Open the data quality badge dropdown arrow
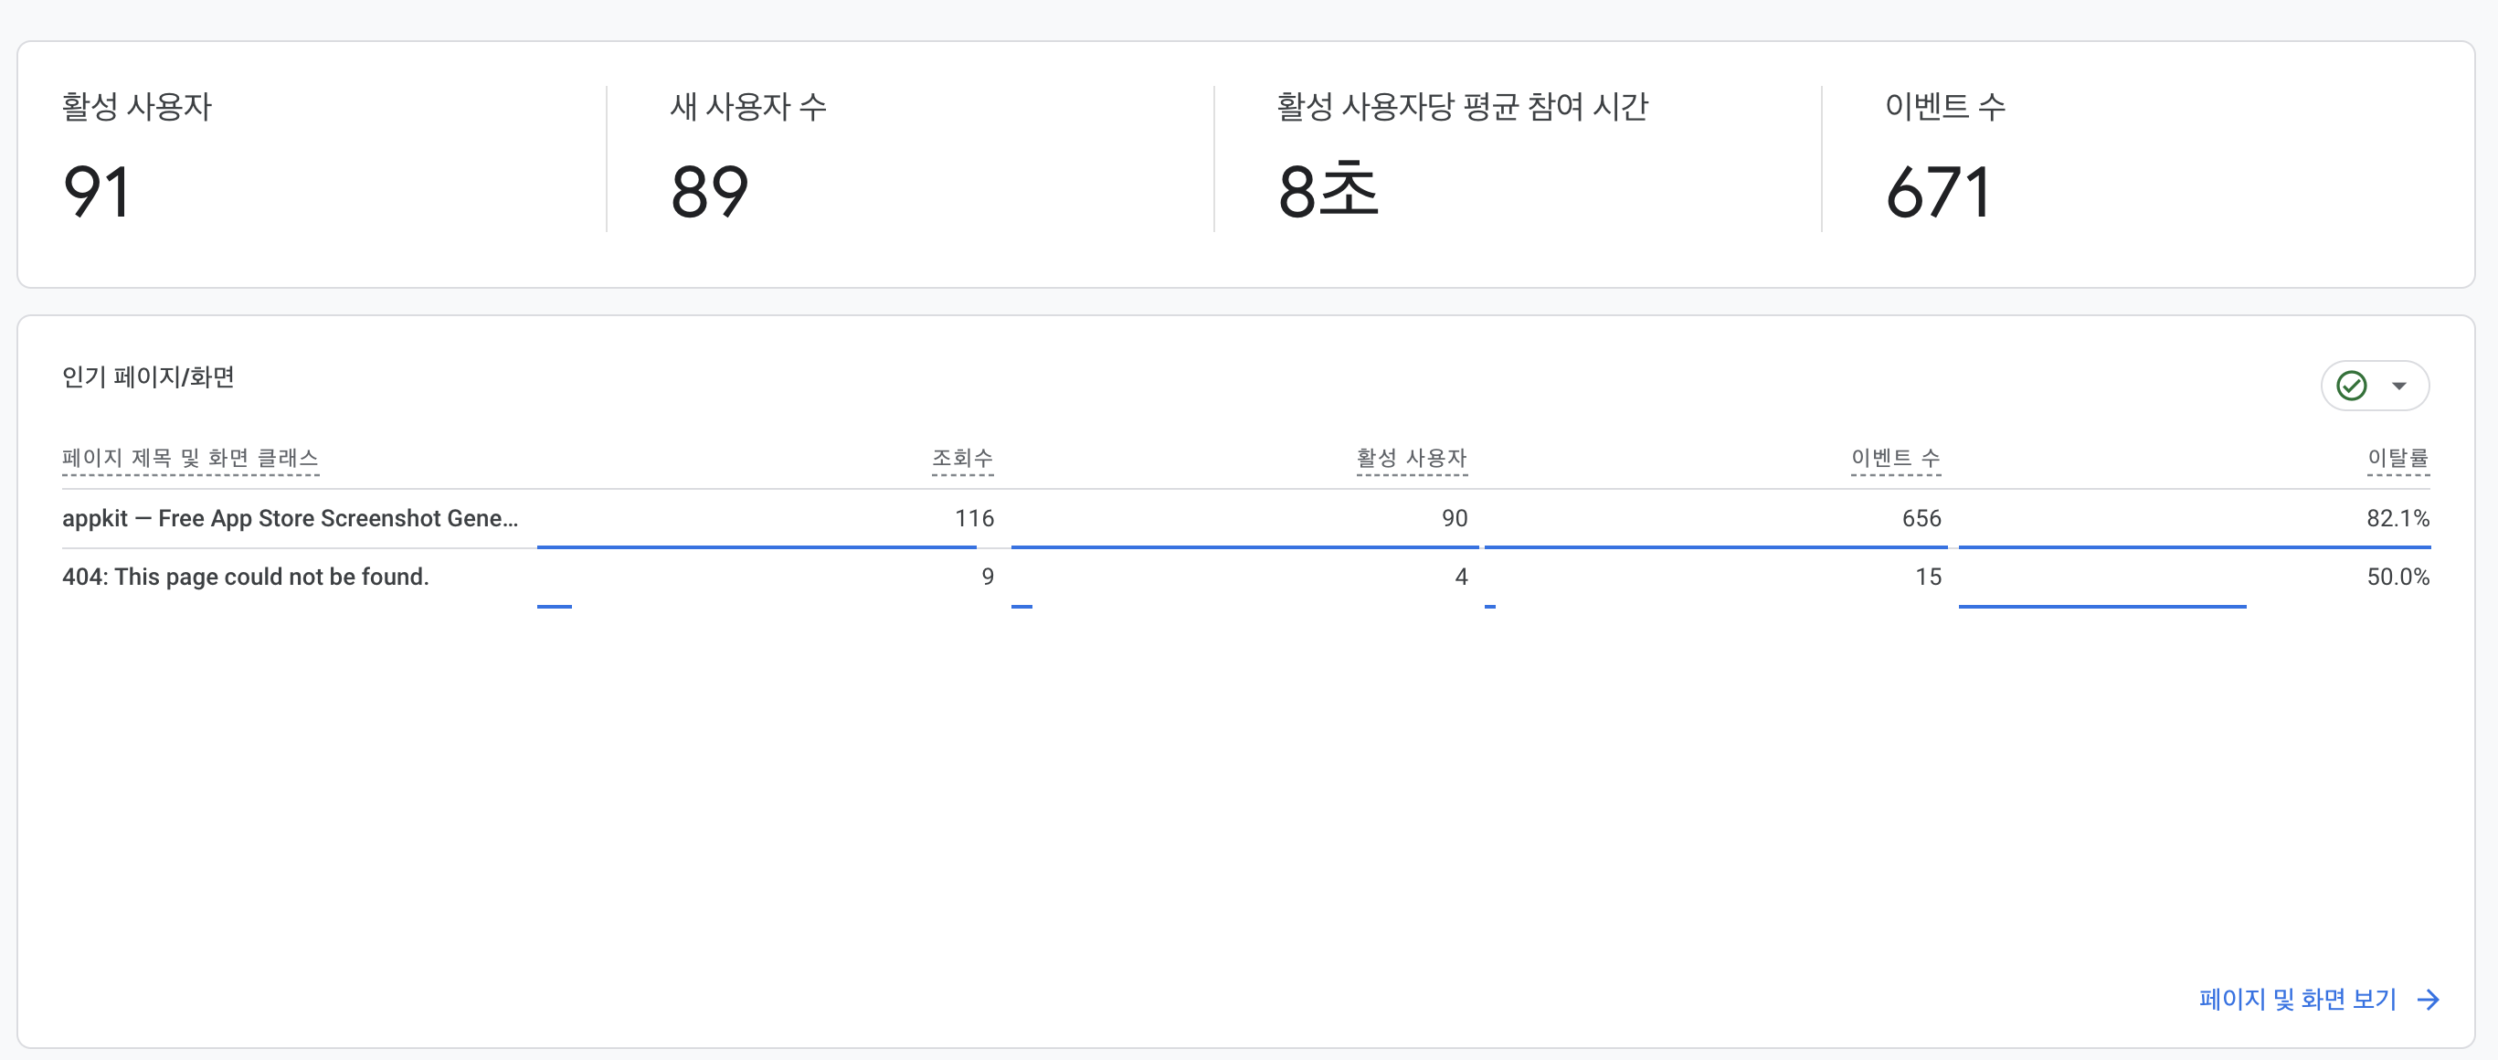Screen dimensions: 2498x1060 click(2400, 385)
